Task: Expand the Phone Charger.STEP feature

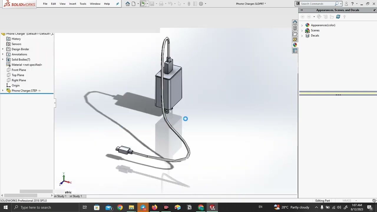Action: tap(3, 91)
